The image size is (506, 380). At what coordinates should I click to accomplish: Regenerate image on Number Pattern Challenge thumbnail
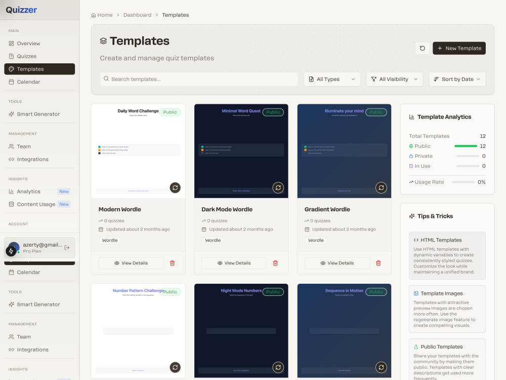(175, 367)
